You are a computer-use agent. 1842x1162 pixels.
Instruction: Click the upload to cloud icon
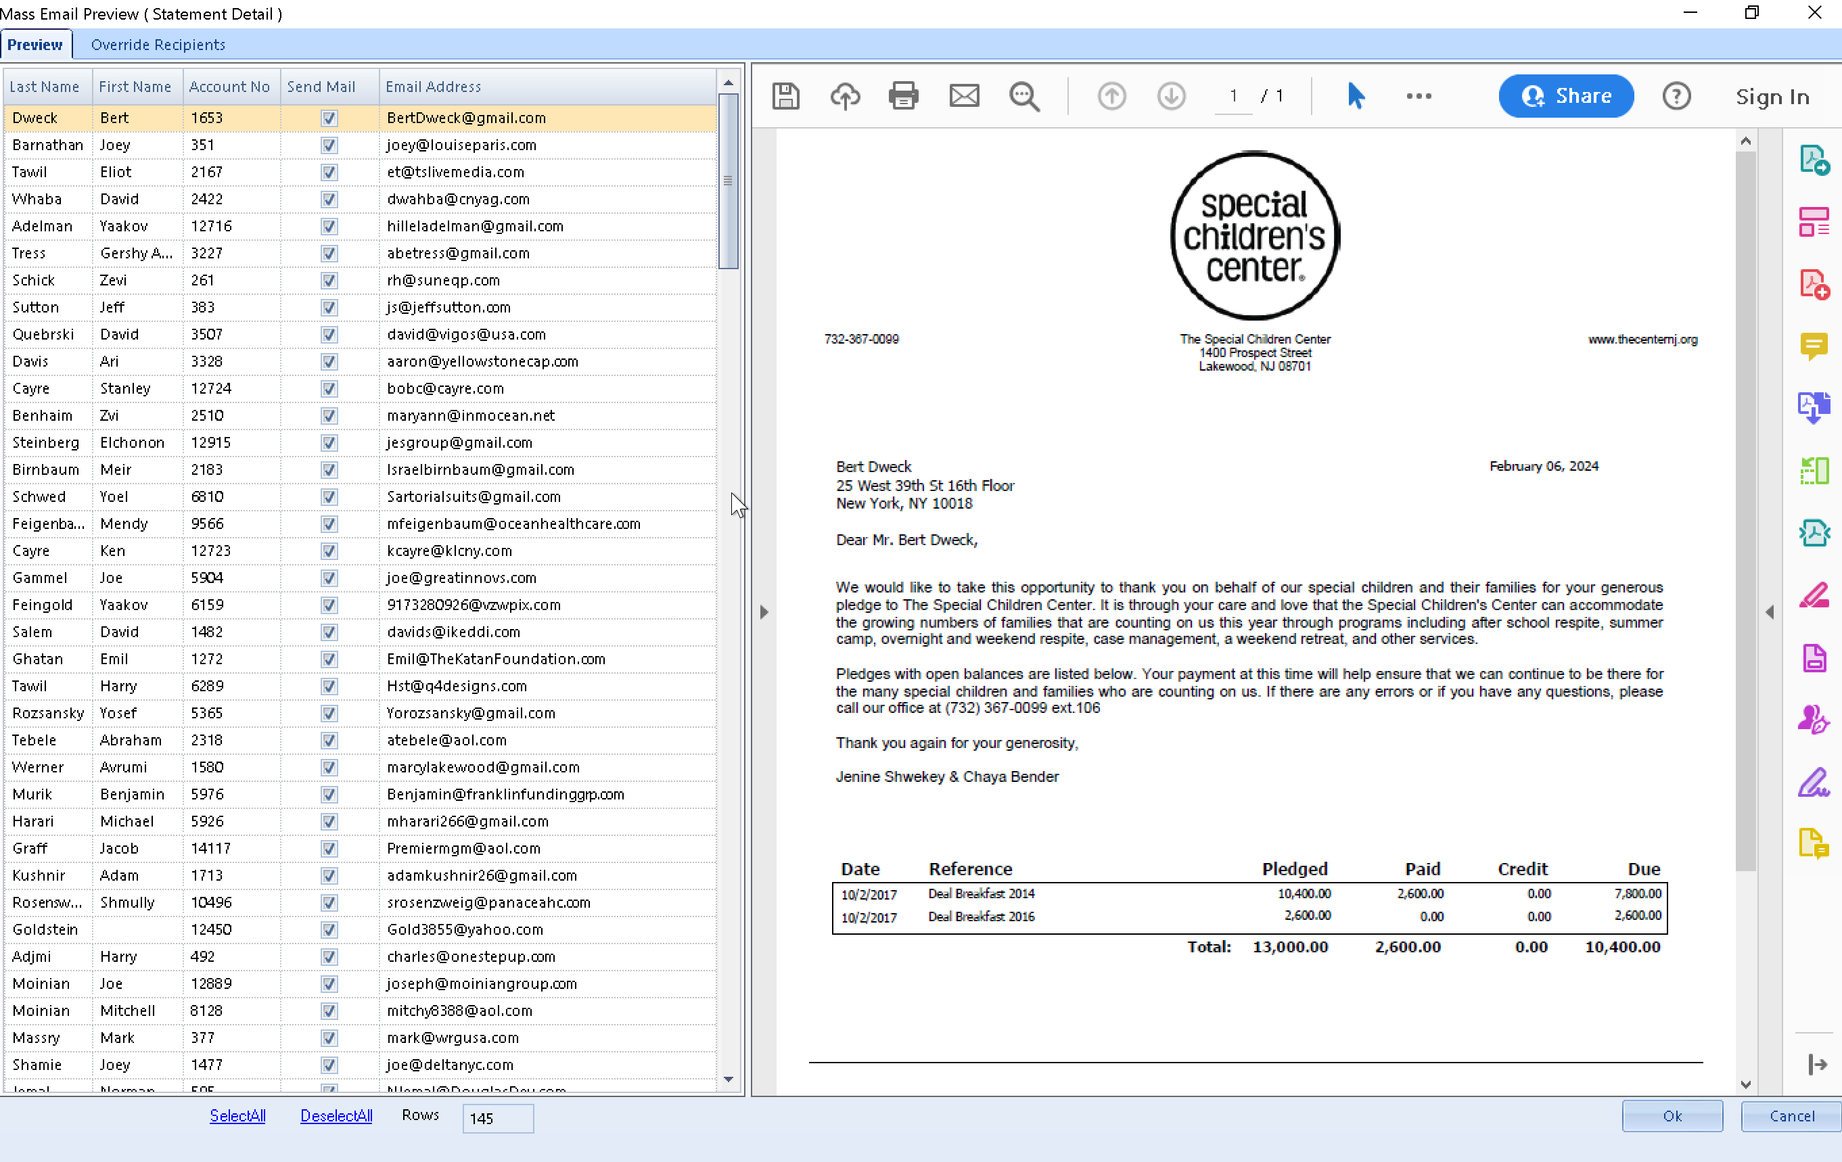tap(844, 97)
